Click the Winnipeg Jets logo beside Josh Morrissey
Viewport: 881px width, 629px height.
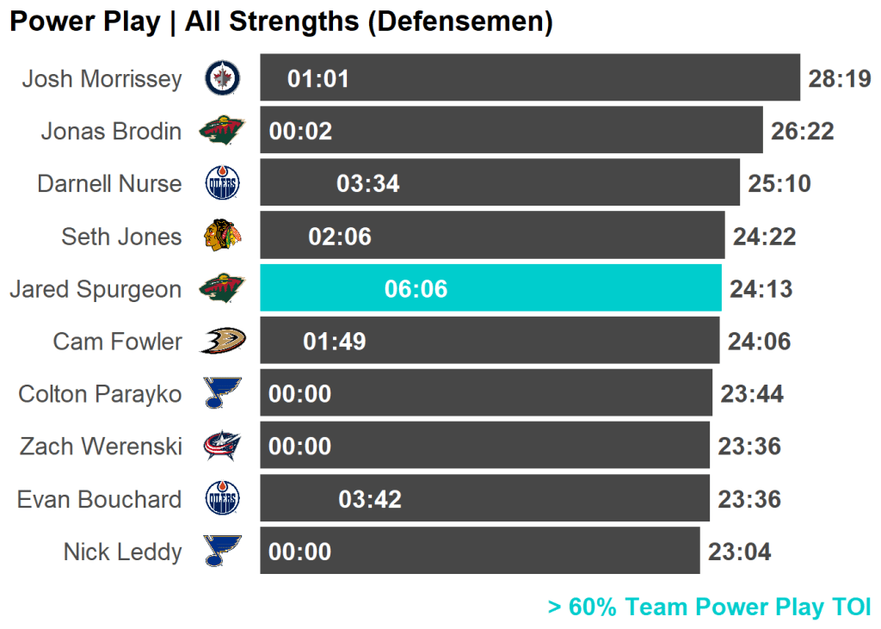(222, 79)
